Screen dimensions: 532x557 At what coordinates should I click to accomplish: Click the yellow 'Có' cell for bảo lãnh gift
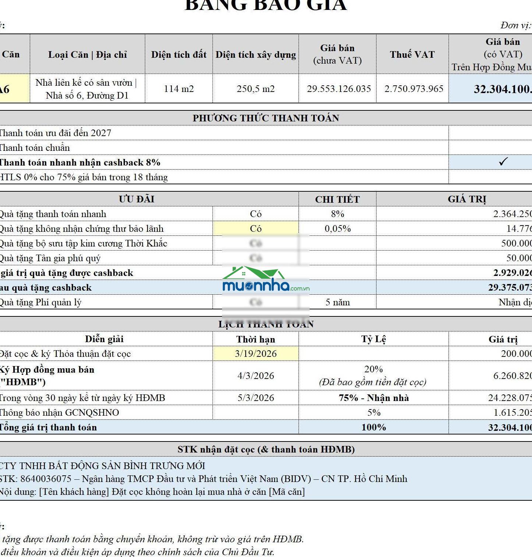coord(256,228)
